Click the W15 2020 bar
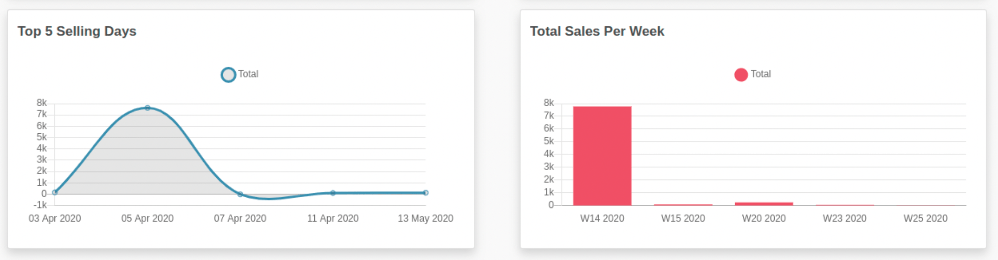The width and height of the screenshot is (998, 260). [x=683, y=205]
